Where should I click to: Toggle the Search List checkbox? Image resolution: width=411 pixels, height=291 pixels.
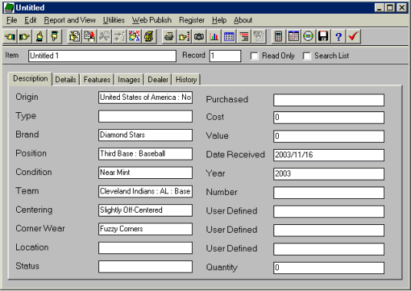(x=307, y=56)
